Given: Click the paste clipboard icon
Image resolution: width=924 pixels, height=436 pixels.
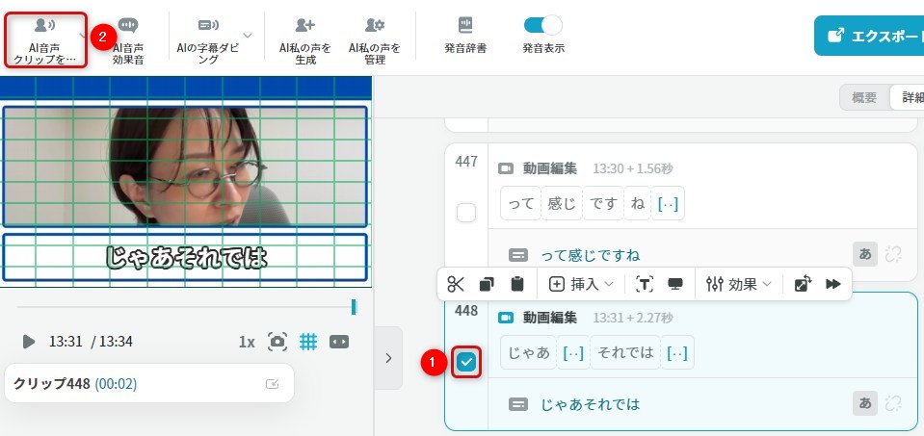Looking at the screenshot, I should 517,284.
